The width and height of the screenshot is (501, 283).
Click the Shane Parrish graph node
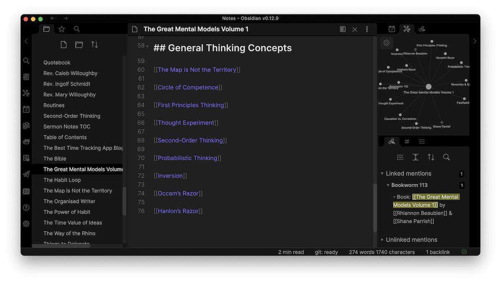[442, 123]
